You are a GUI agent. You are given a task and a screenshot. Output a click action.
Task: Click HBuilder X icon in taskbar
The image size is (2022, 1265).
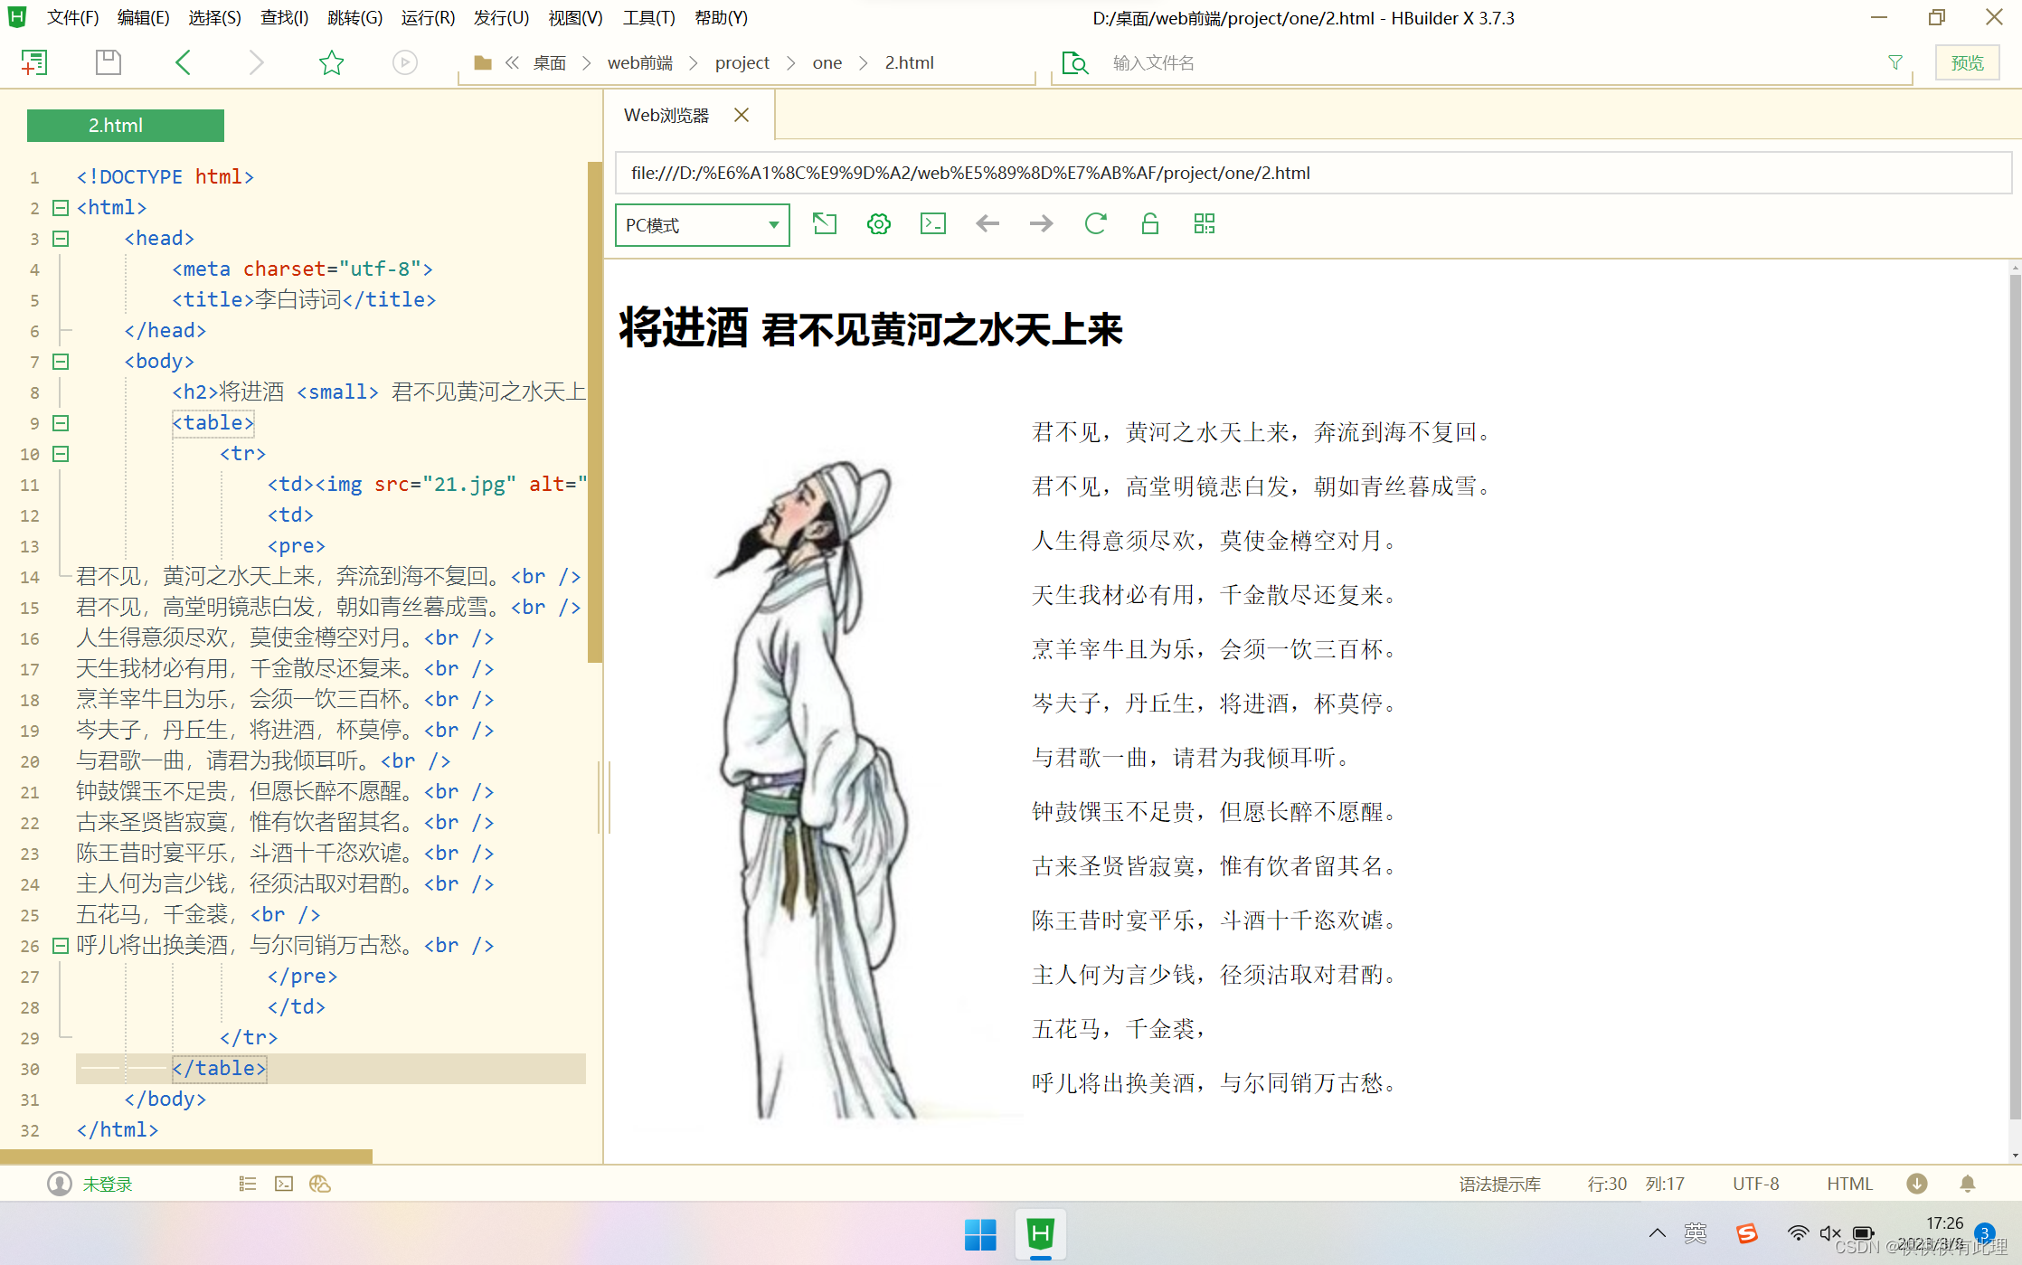[x=1041, y=1233]
